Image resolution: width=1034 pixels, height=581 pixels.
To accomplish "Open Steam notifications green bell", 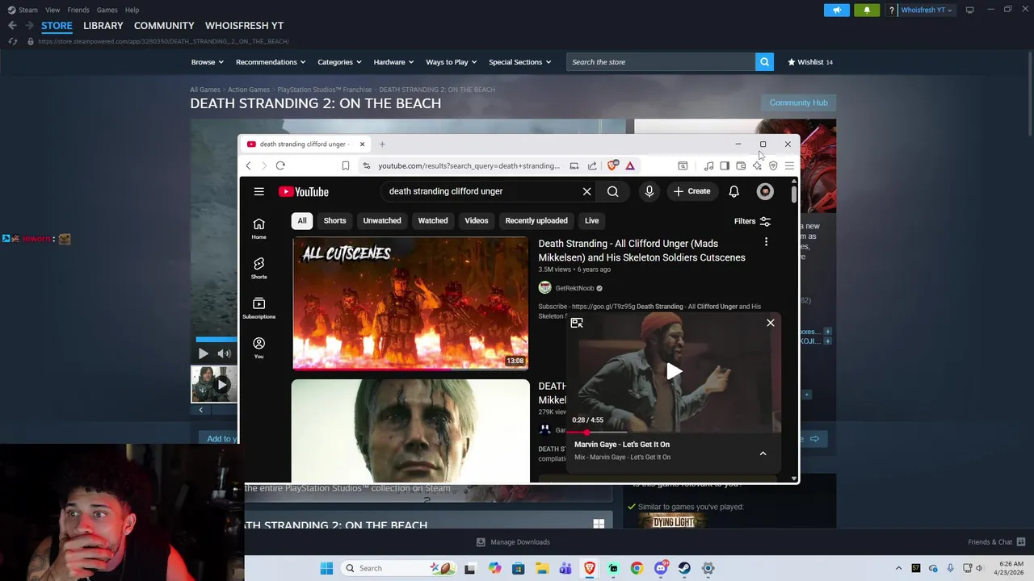I will 867,10.
